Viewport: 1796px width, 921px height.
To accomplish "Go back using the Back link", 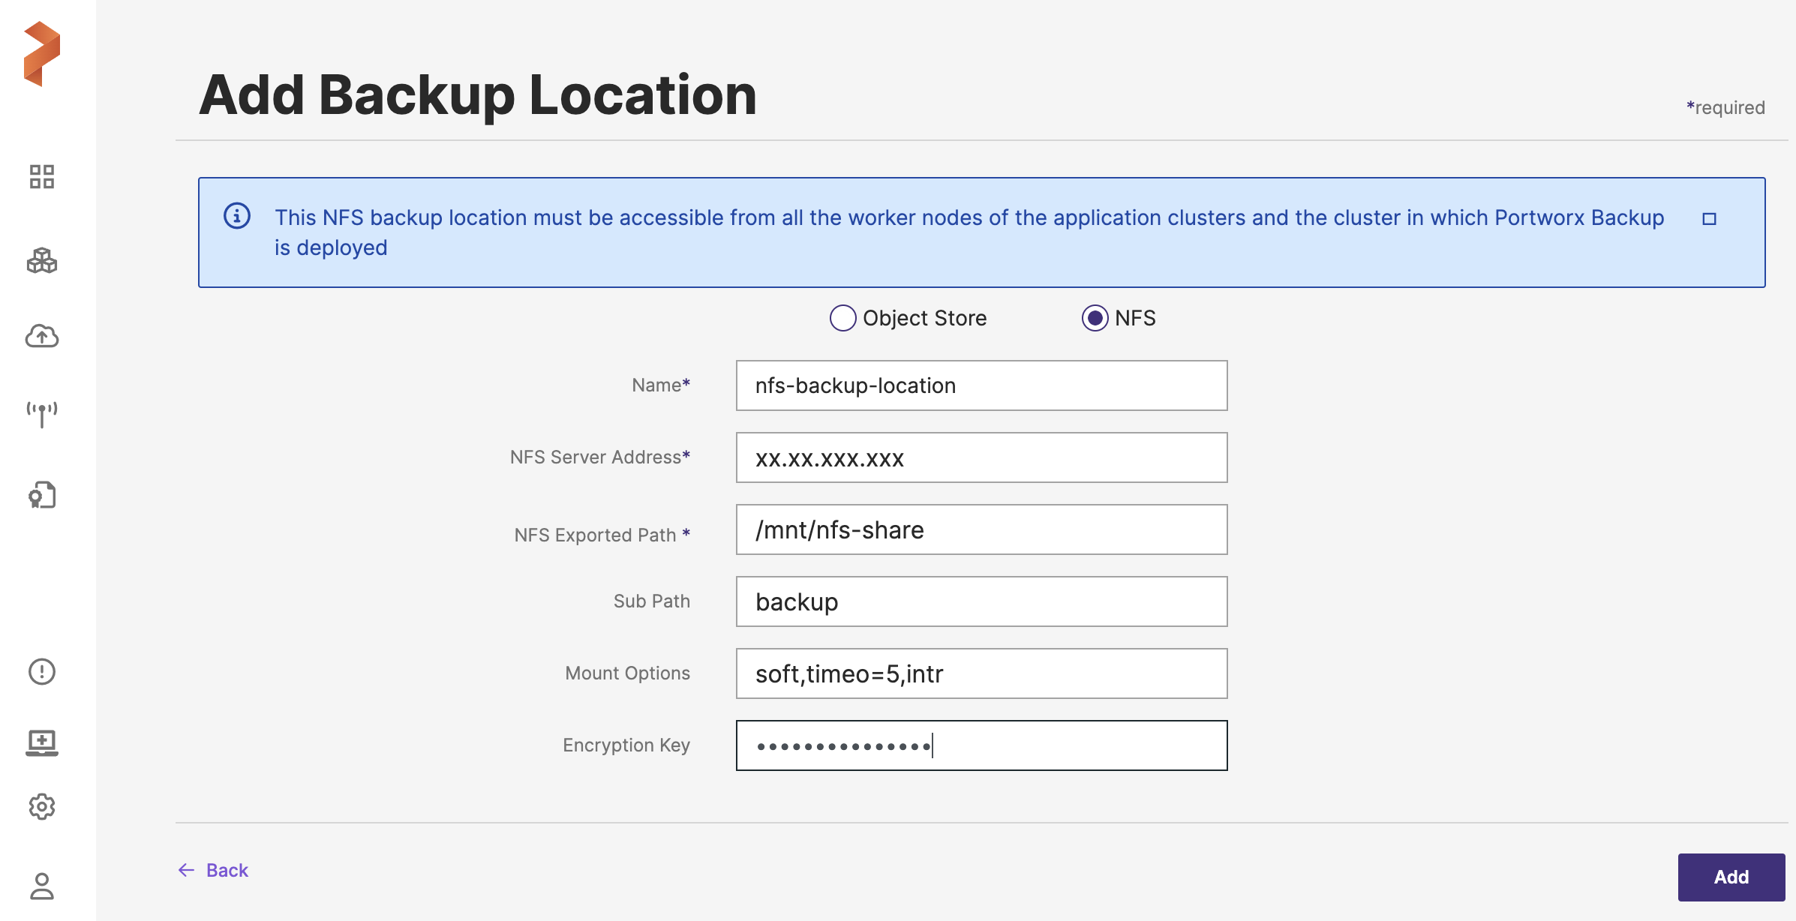I will coord(214,870).
